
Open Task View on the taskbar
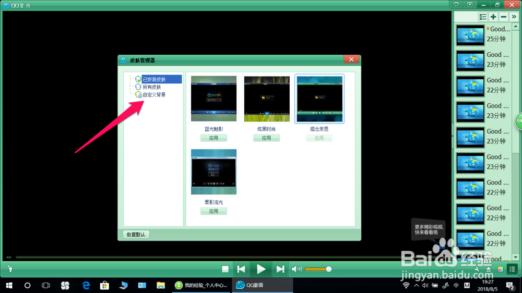[45, 285]
